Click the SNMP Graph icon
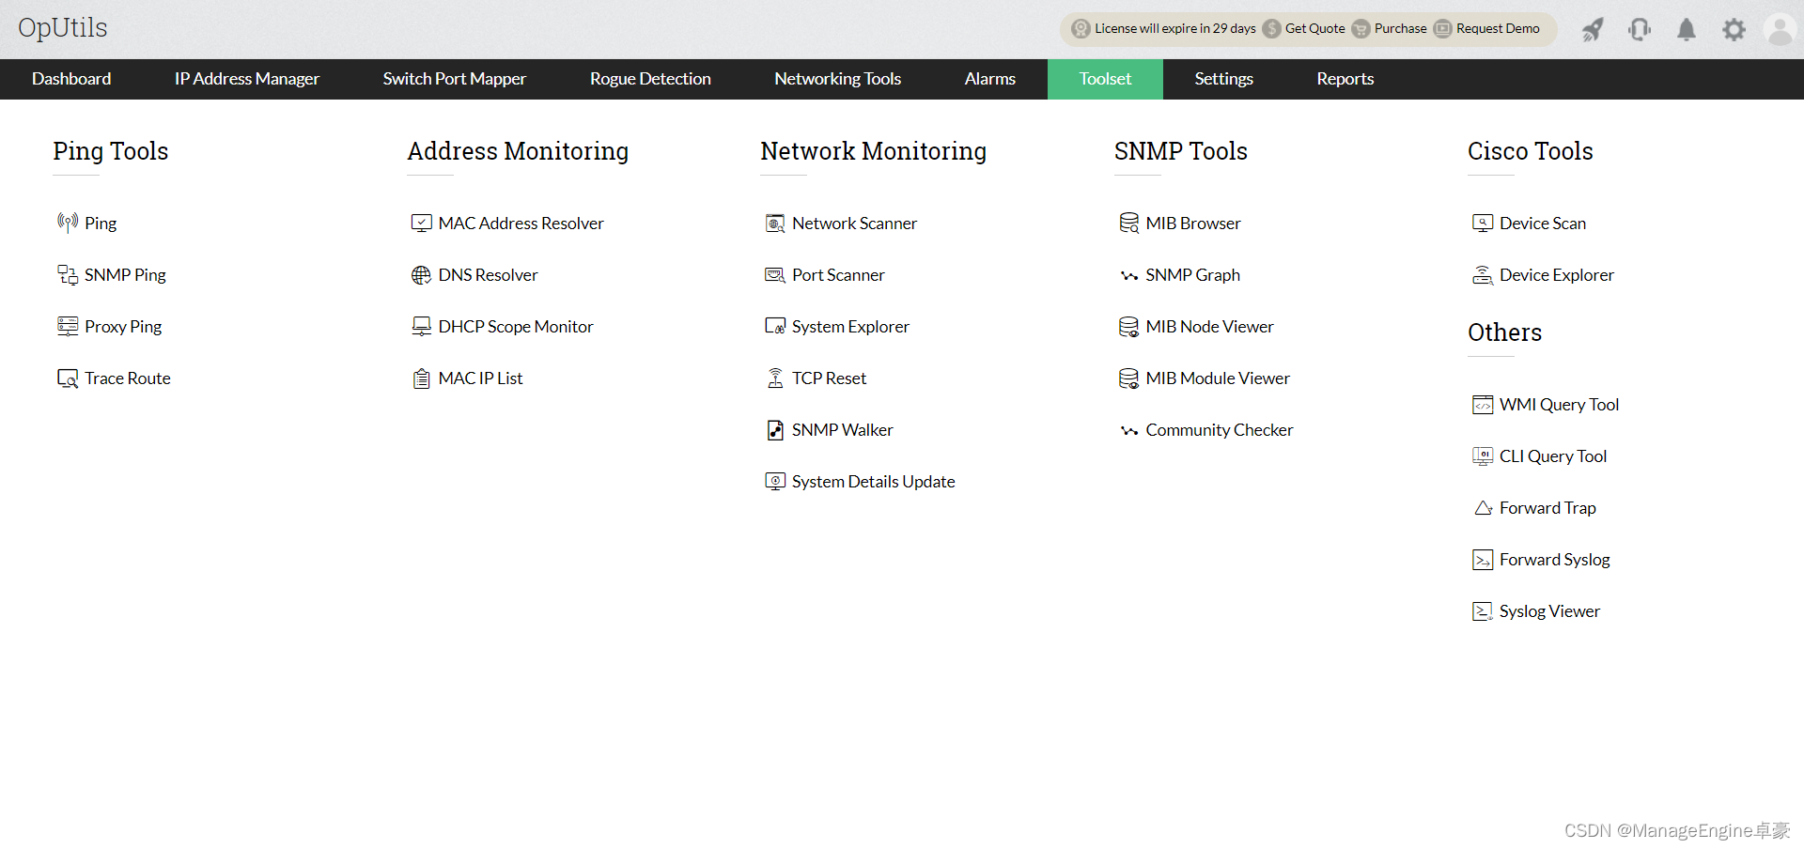The image size is (1804, 849). pos(1129,275)
